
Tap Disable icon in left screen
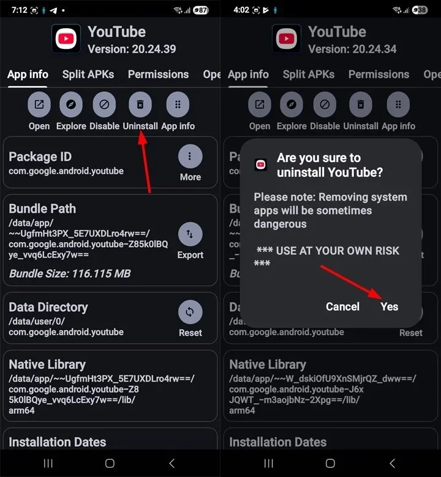[x=104, y=105]
